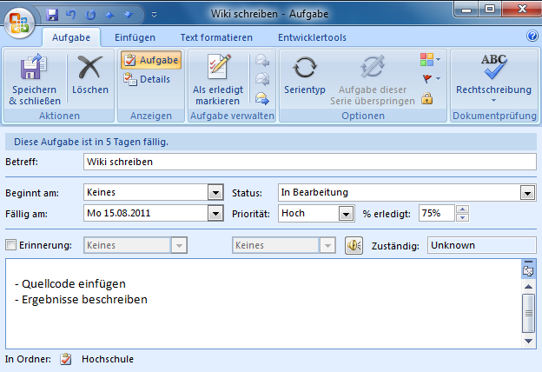Click the Löschen delete icon
Viewport: 542px width, 372px height.
90,70
